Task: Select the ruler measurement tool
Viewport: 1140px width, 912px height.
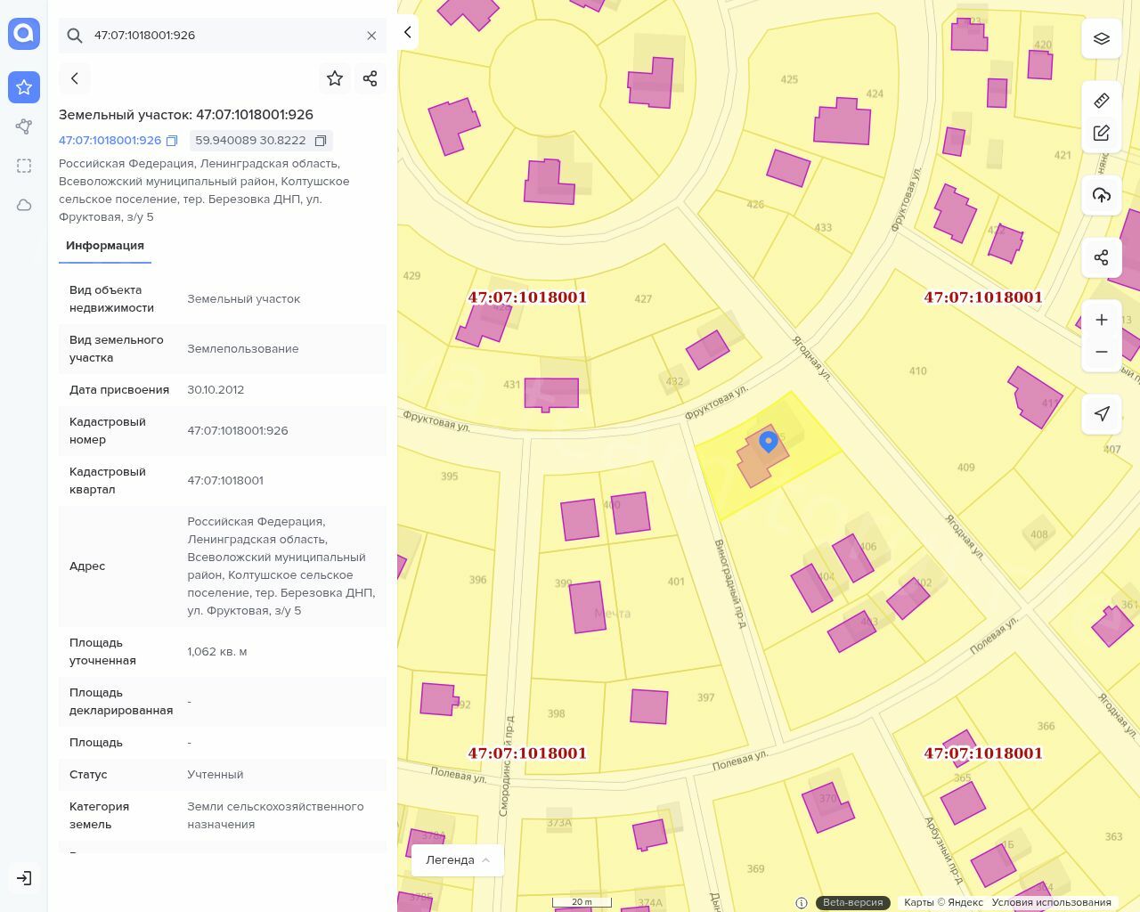Action: click(1101, 101)
